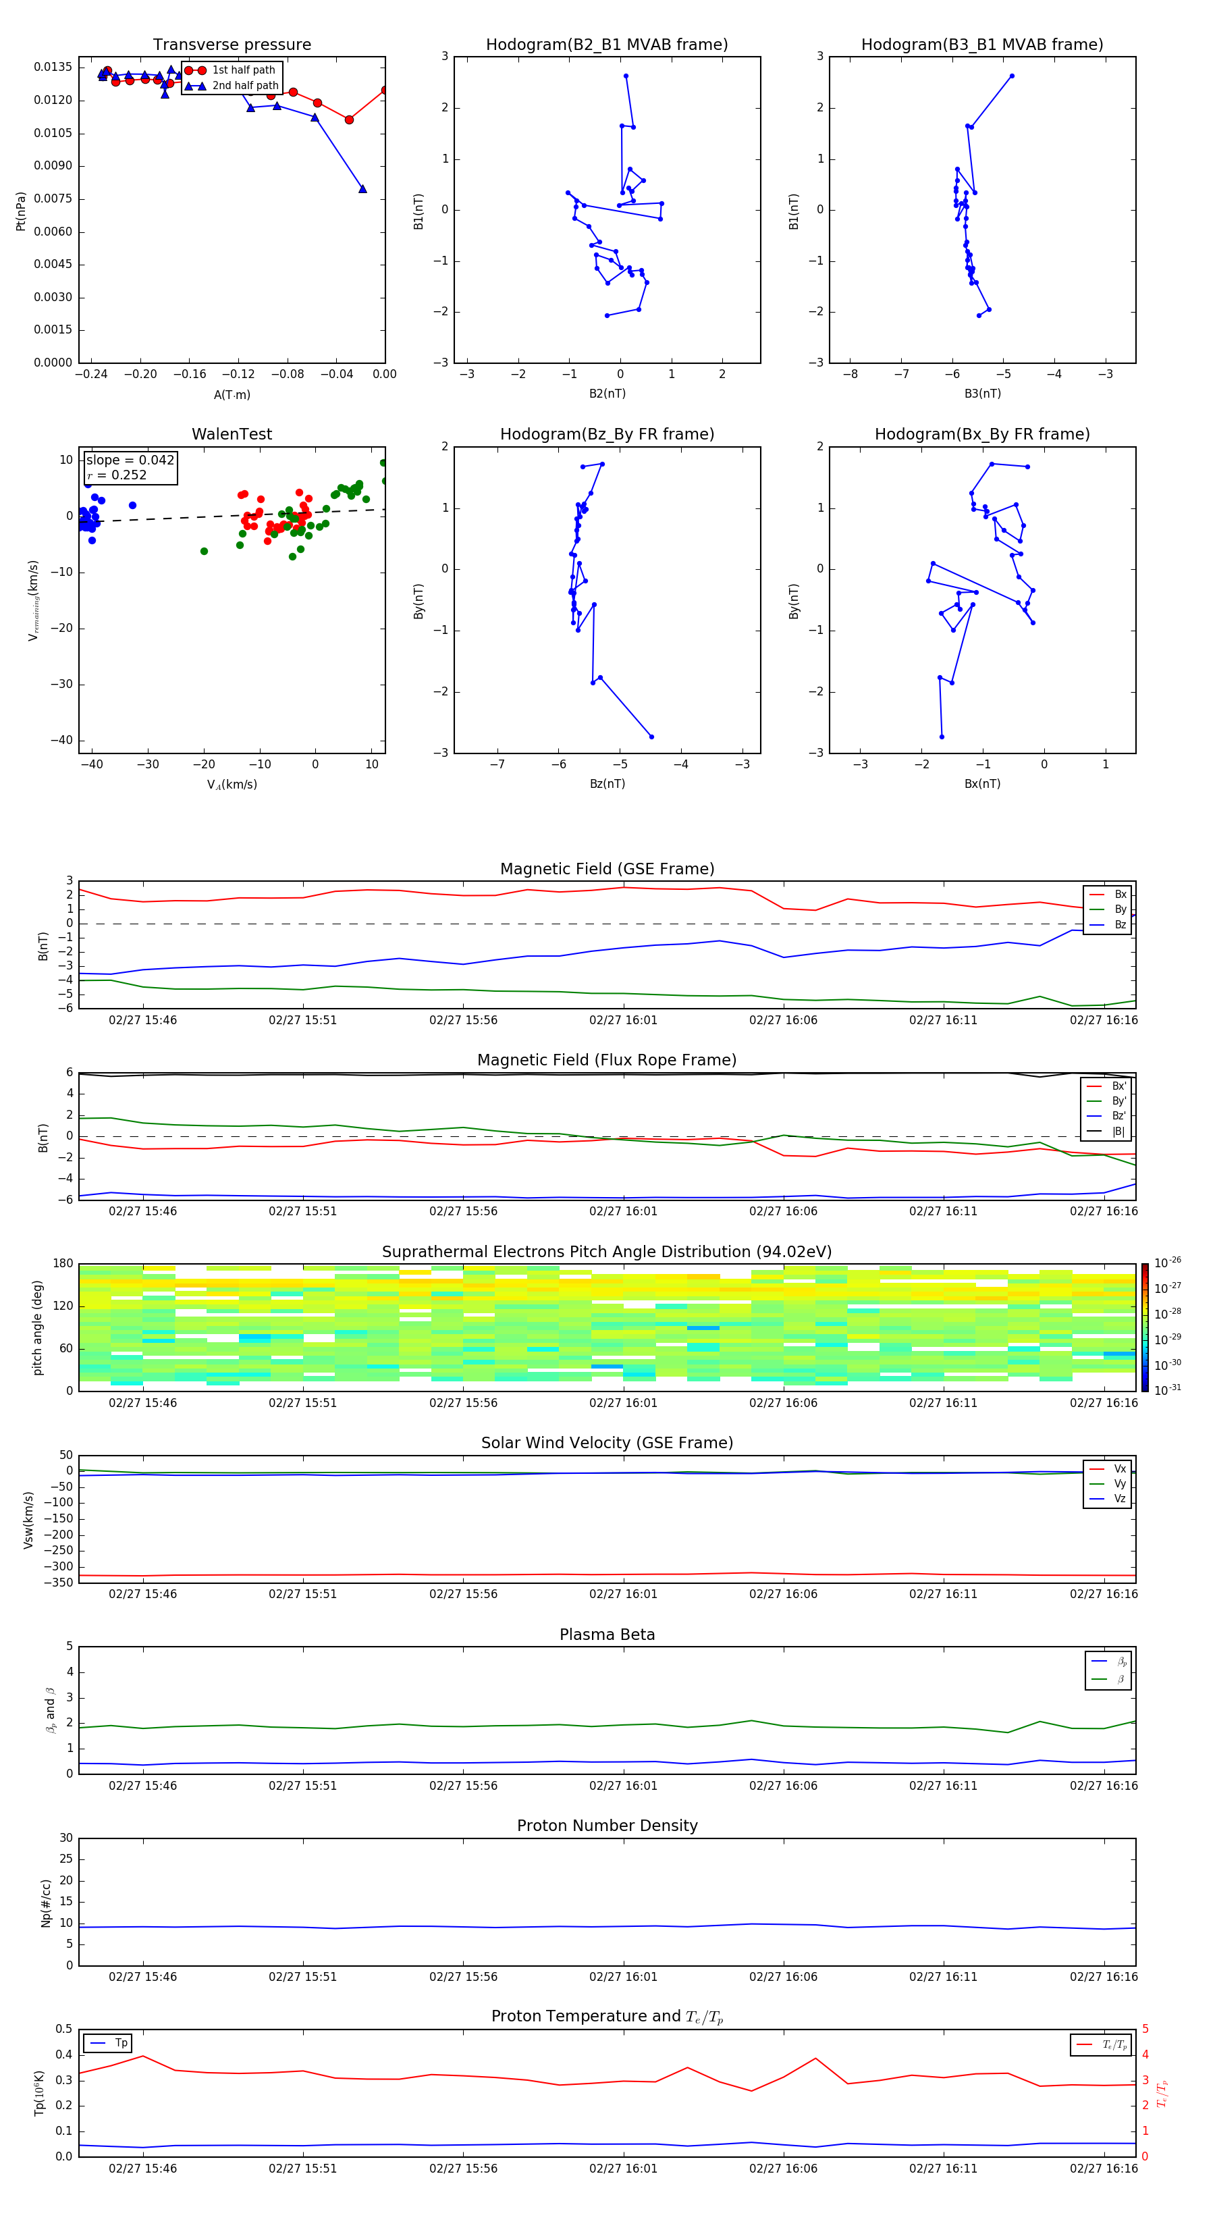Click the Vy legend entry in Solar Wind panel
The height and width of the screenshot is (2228, 1215).
click(1108, 1483)
